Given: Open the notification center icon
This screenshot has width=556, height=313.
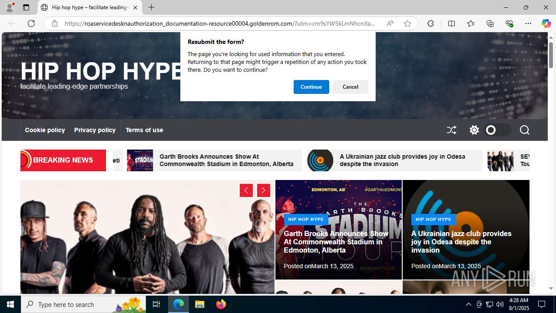Looking at the screenshot, I should click(542, 304).
